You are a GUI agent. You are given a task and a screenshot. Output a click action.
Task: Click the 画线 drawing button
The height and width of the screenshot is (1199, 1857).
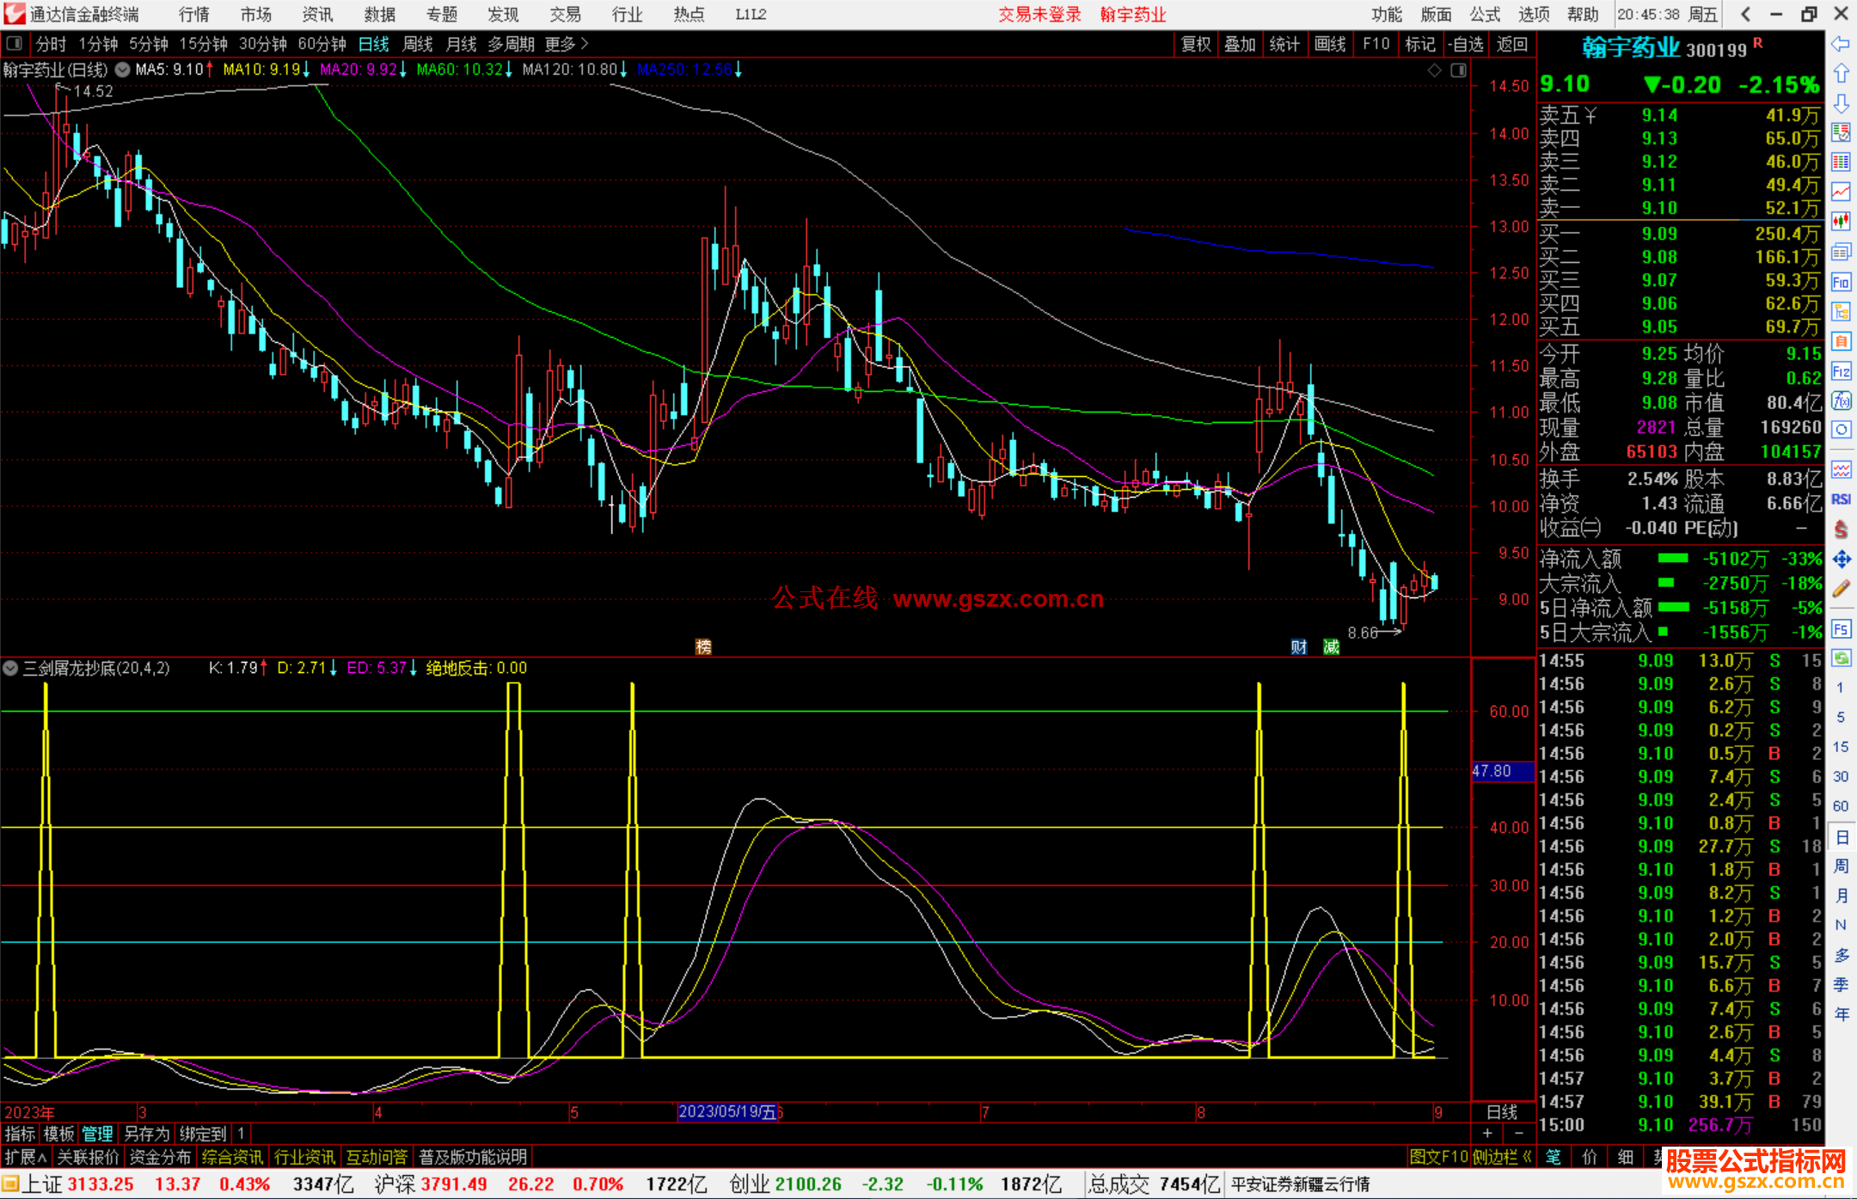pos(1330,44)
